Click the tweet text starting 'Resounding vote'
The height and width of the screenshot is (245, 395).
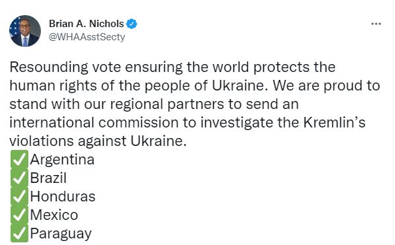[x=195, y=104]
